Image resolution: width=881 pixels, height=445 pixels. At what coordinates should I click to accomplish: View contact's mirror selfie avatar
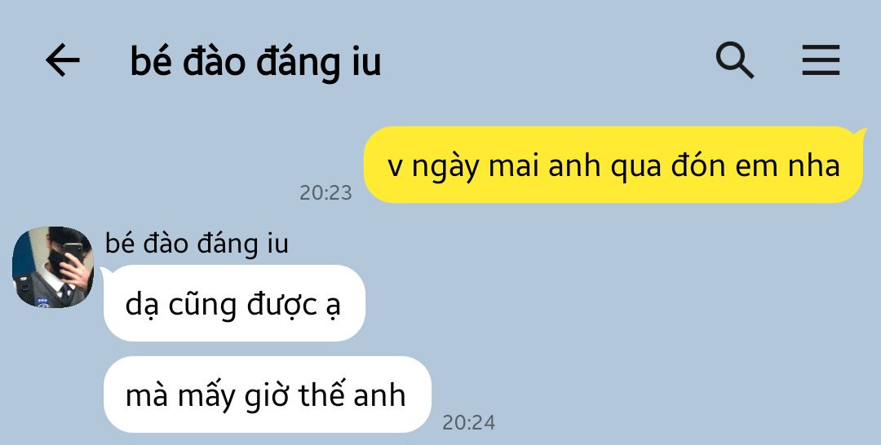53,267
